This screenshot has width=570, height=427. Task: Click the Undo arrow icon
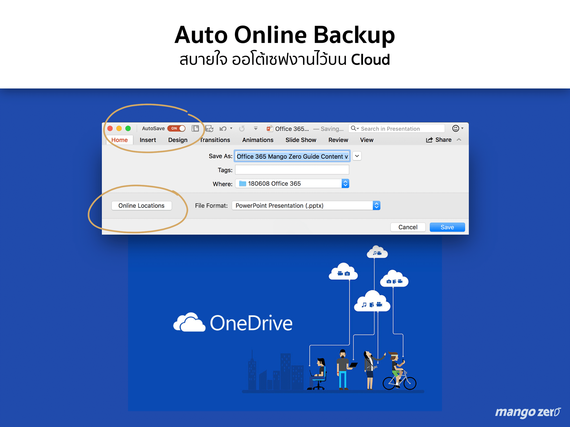coord(223,128)
